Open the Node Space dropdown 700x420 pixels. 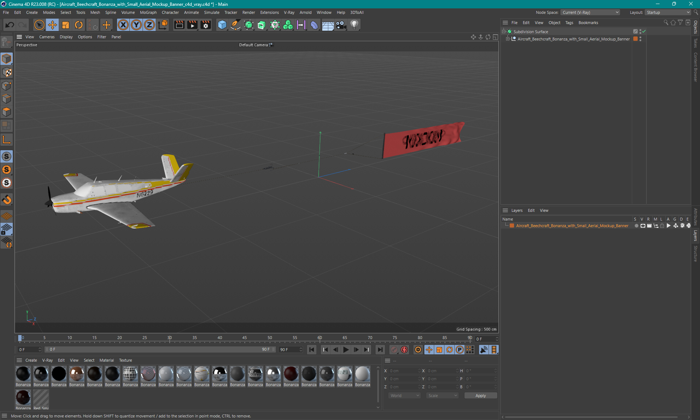point(590,12)
